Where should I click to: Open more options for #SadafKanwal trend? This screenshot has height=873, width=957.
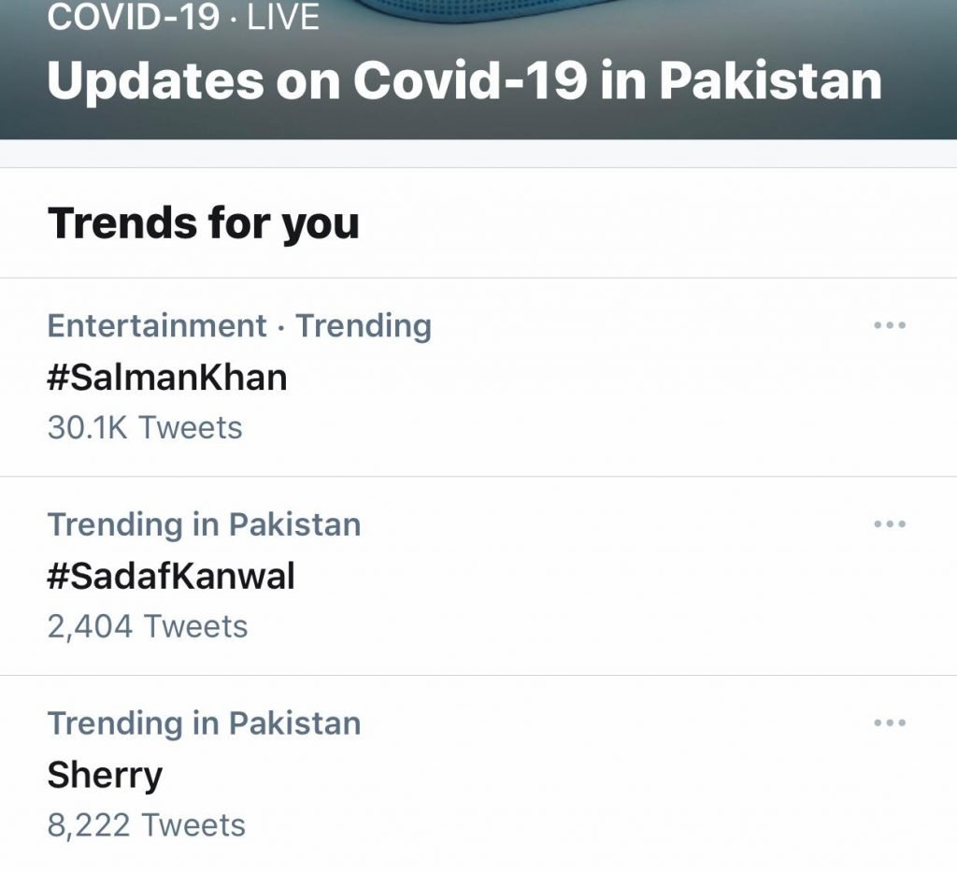point(889,524)
